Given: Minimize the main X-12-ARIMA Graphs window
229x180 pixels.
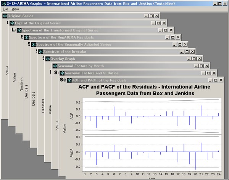Looking at the screenshot, I should pyautogui.click(x=214, y=4).
